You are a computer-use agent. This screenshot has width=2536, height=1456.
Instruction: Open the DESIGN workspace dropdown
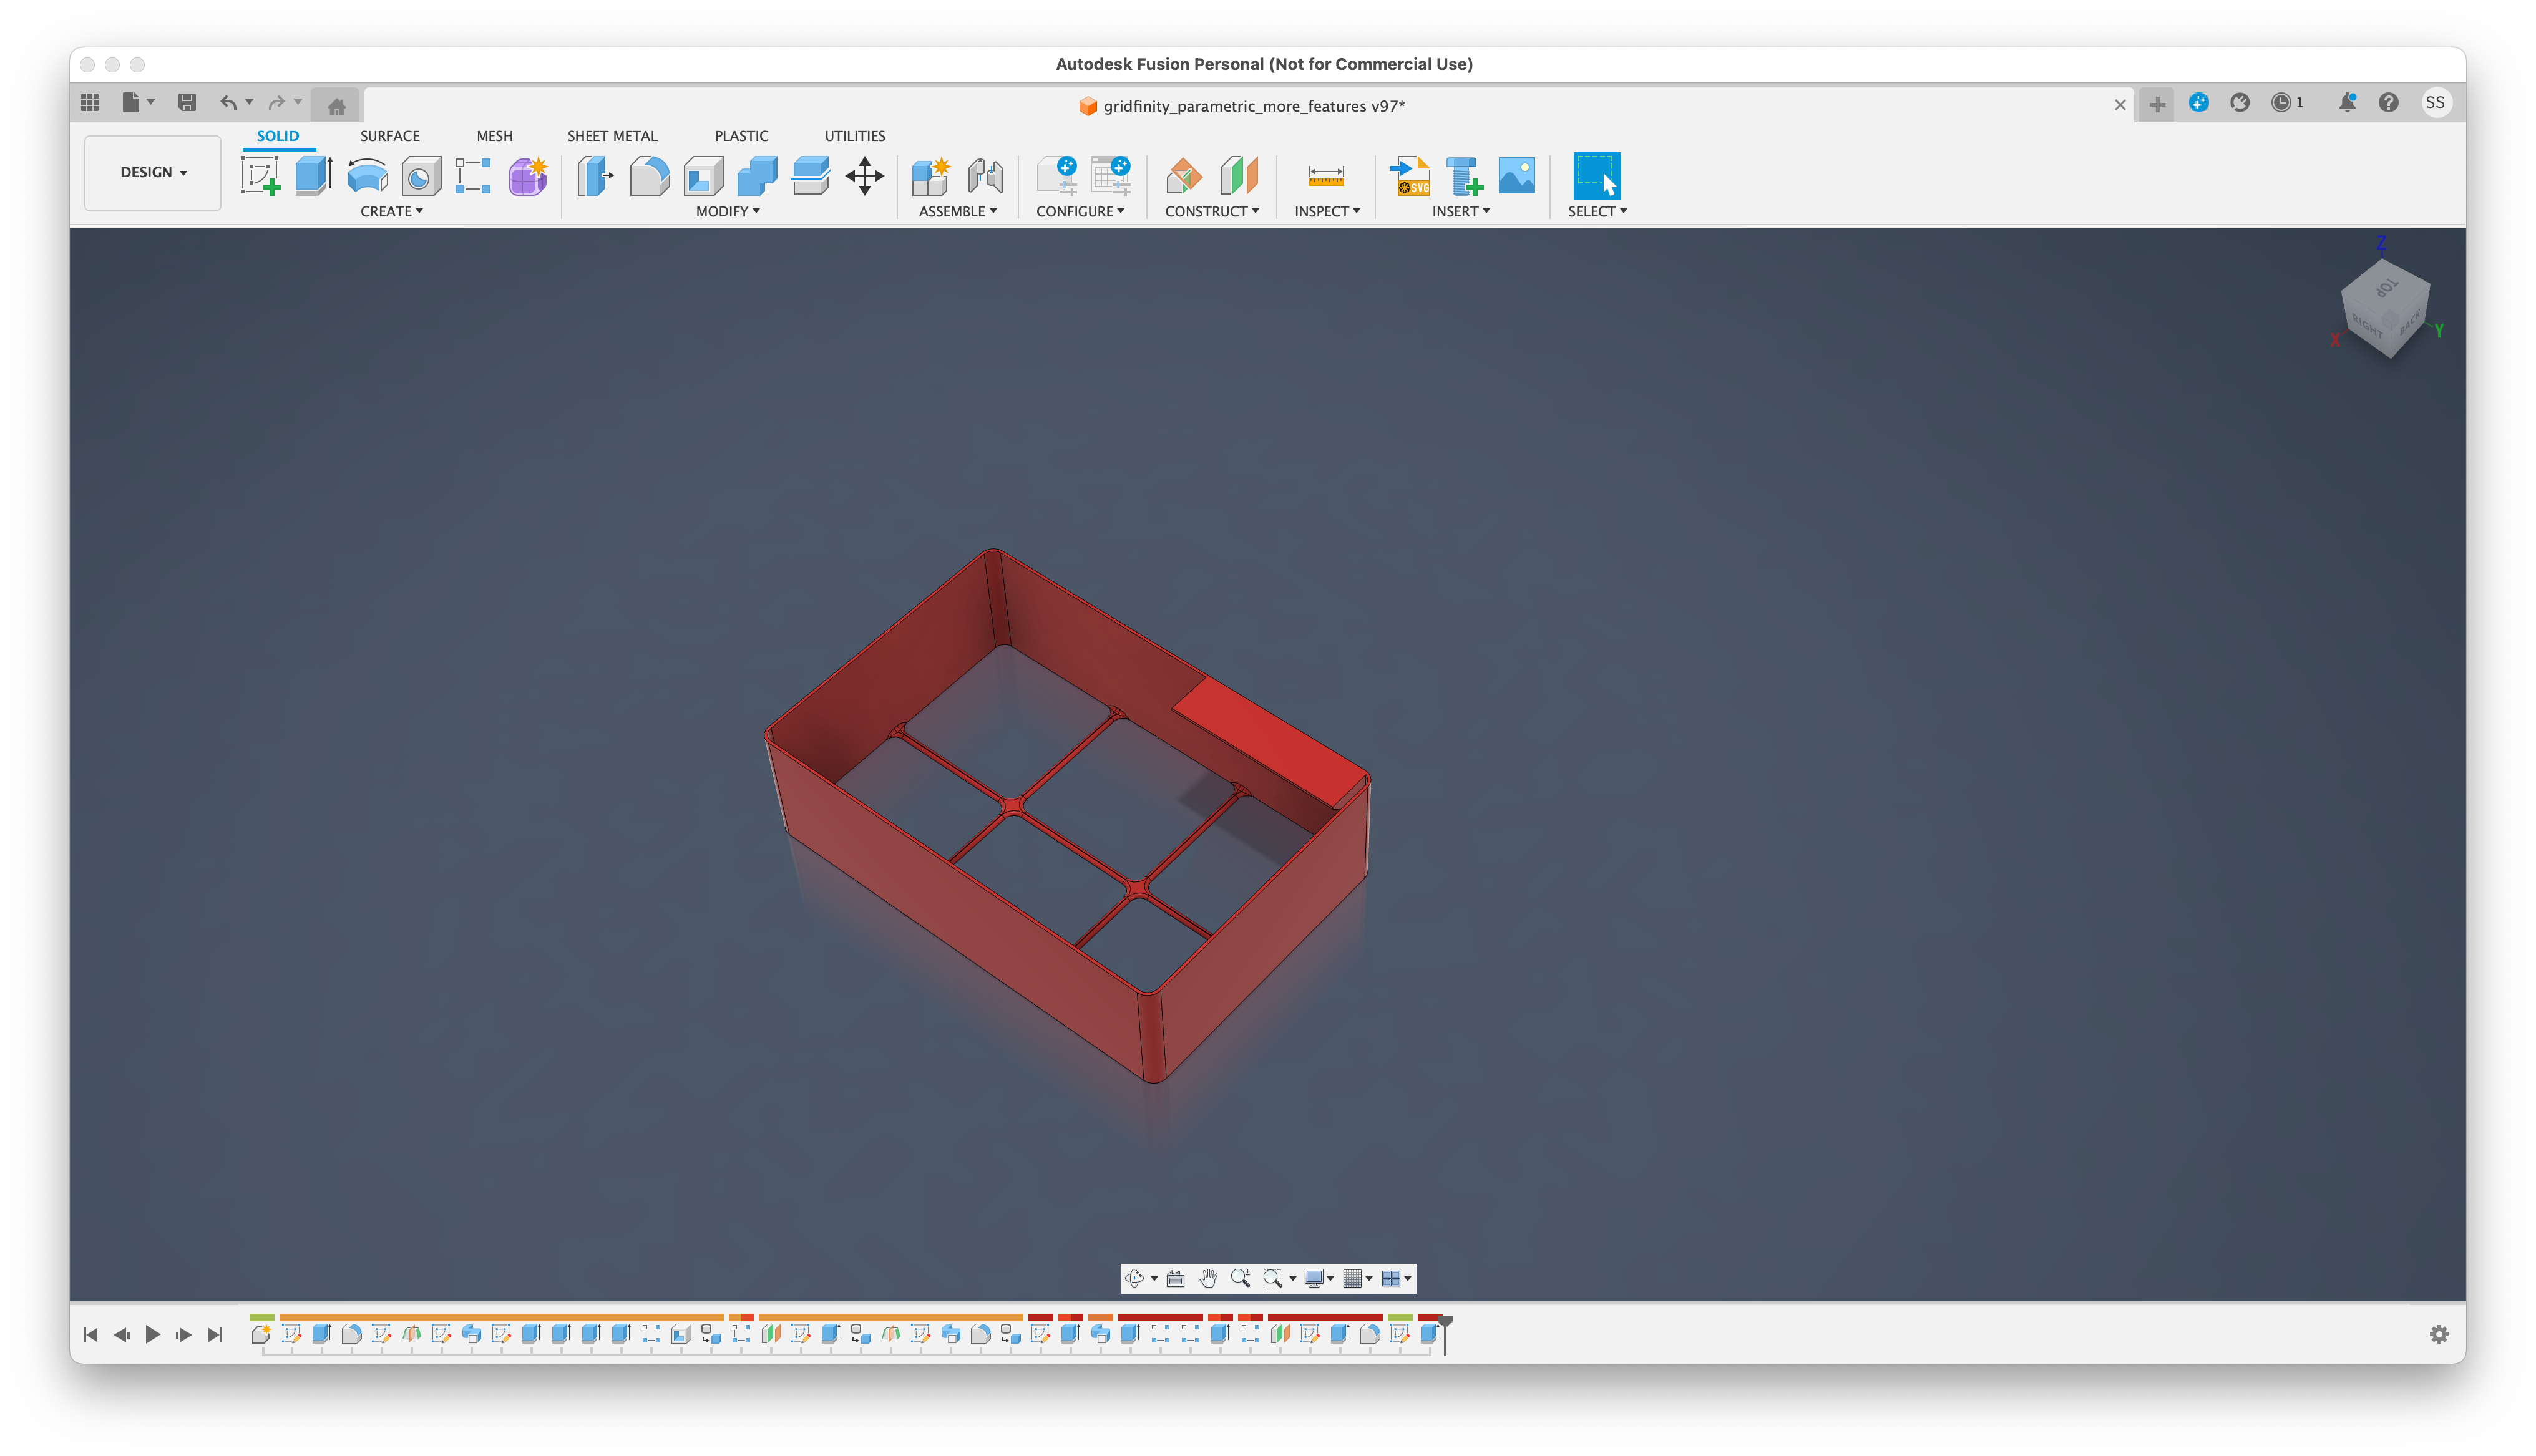(152, 172)
